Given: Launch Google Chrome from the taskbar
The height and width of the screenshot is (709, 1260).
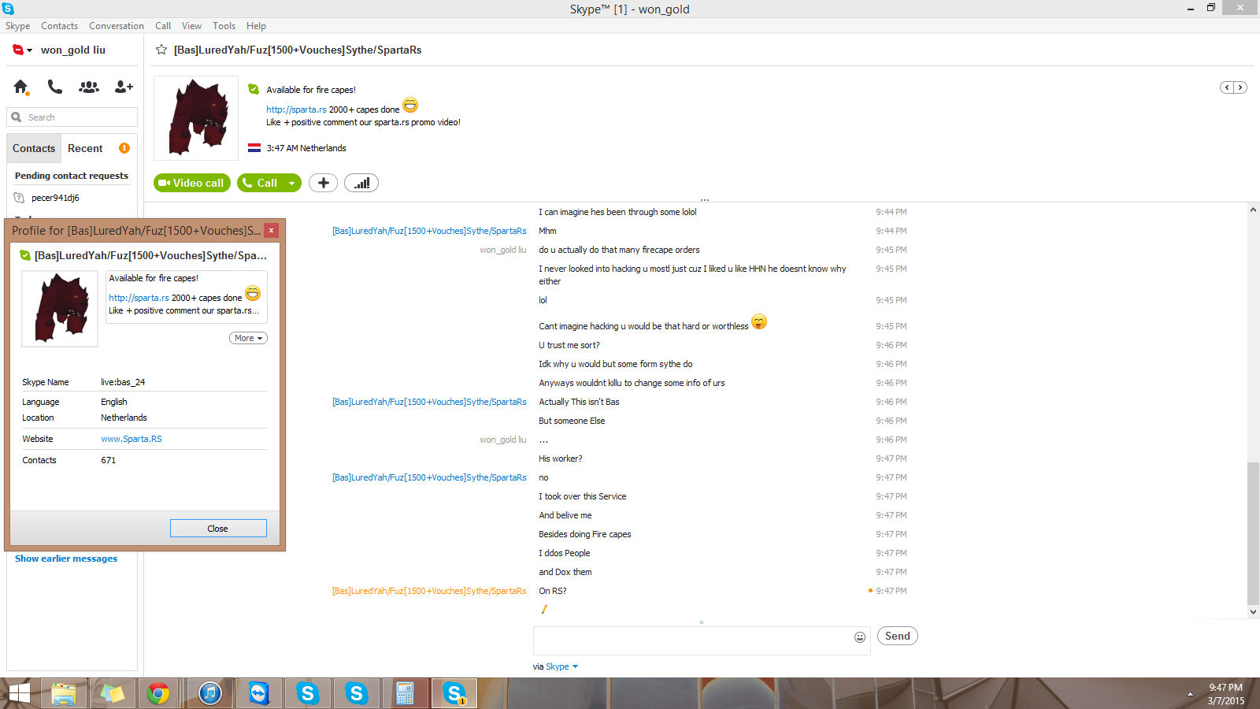Looking at the screenshot, I should [158, 693].
